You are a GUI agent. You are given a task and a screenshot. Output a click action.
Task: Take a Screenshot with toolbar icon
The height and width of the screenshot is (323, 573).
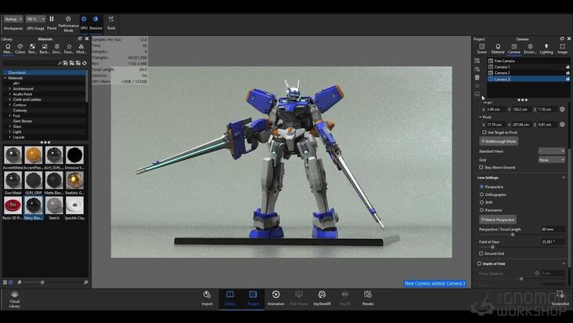tap(560, 298)
